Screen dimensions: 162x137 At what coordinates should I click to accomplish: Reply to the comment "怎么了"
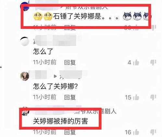[x=70, y=63]
